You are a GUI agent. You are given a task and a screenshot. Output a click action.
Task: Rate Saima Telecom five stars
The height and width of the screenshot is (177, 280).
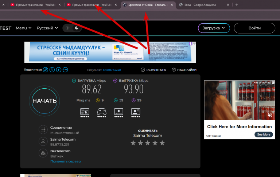(162, 143)
